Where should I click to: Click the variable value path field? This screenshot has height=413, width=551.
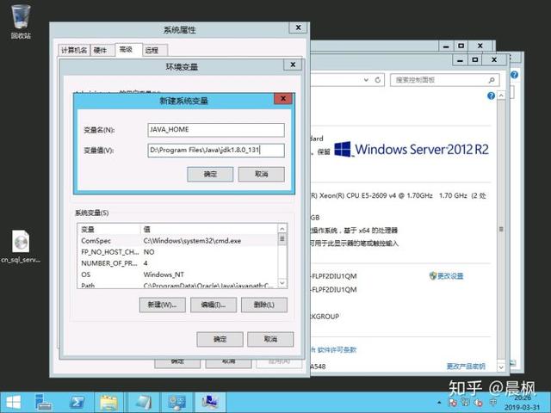tap(216, 150)
